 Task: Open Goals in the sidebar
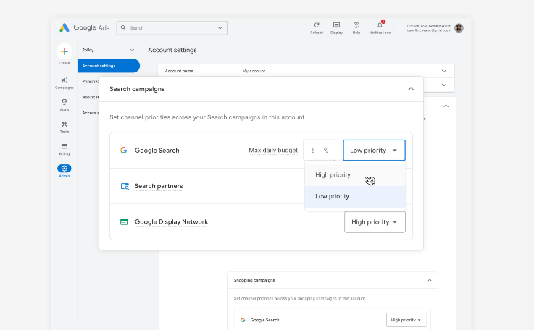[64, 105]
